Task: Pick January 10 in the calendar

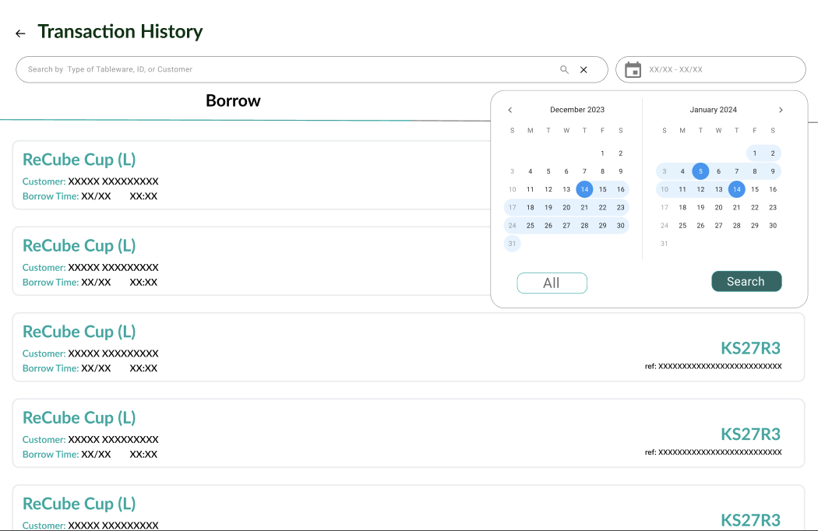Action: [x=664, y=189]
